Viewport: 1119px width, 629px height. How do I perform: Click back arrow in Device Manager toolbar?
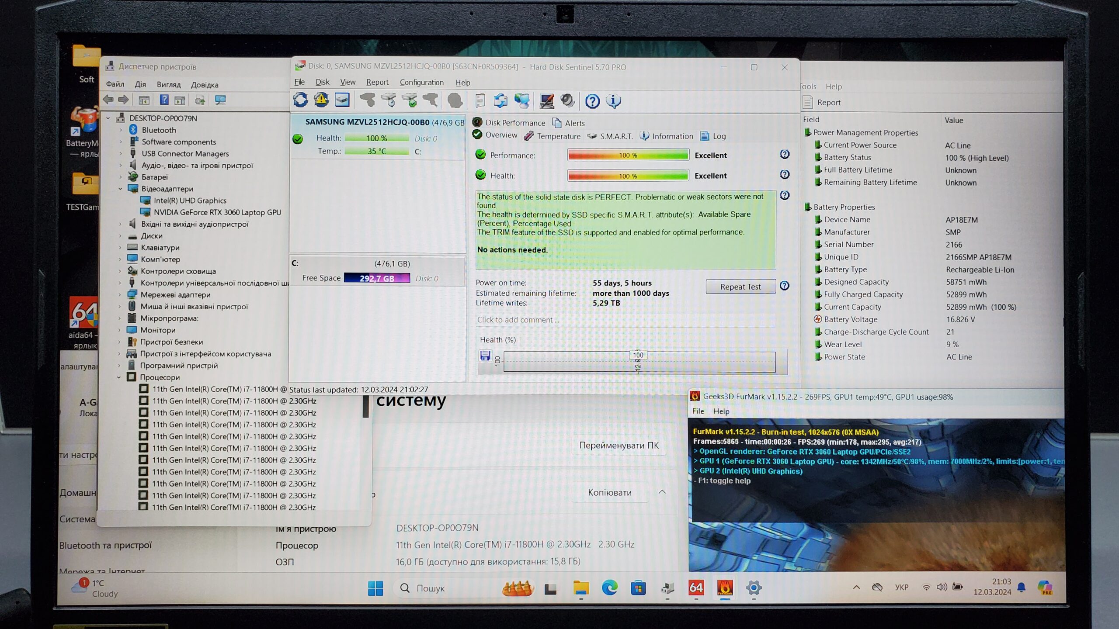[108, 100]
